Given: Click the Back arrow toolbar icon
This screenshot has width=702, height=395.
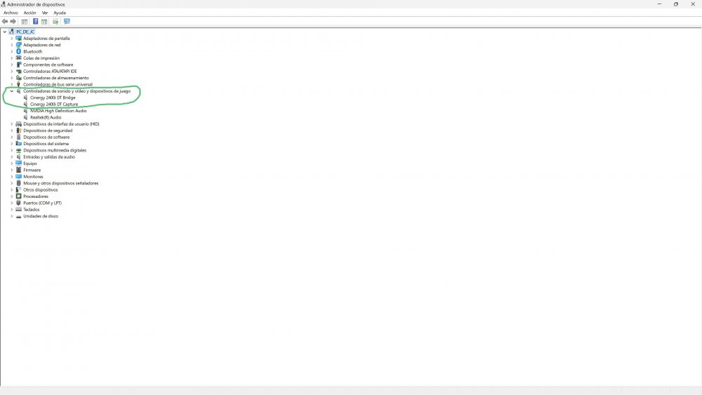Looking at the screenshot, I should [4, 22].
